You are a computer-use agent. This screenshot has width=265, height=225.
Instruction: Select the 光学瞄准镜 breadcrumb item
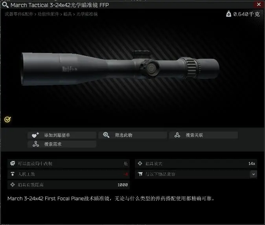coord(87,14)
